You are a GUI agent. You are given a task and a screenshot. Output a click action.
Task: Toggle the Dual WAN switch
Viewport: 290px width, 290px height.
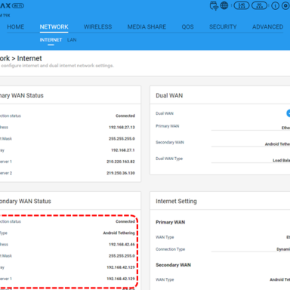(288, 113)
